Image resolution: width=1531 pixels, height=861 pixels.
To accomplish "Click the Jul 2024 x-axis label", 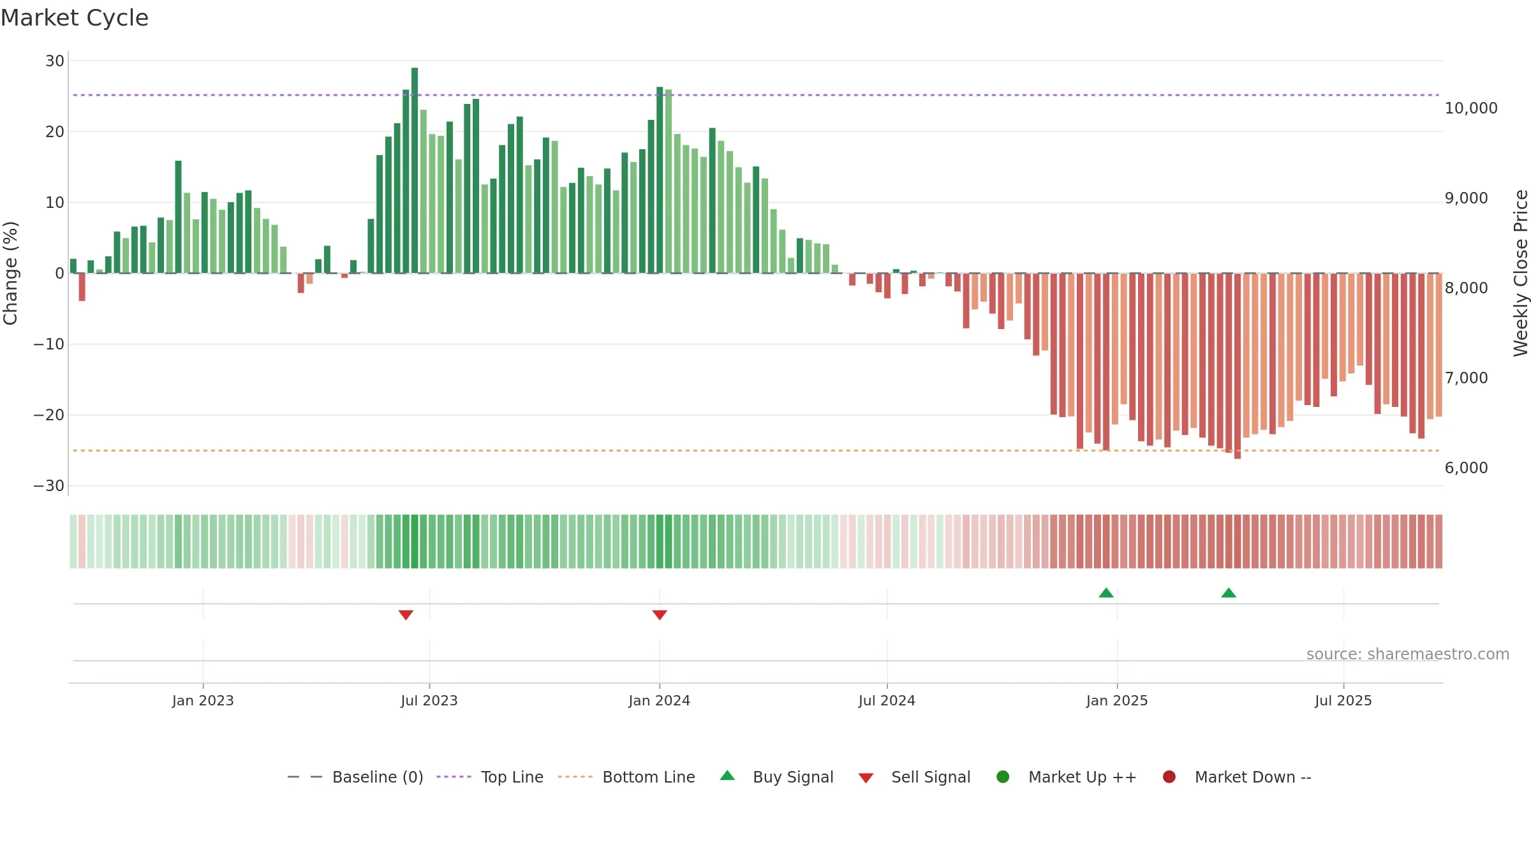I will 887,701.
